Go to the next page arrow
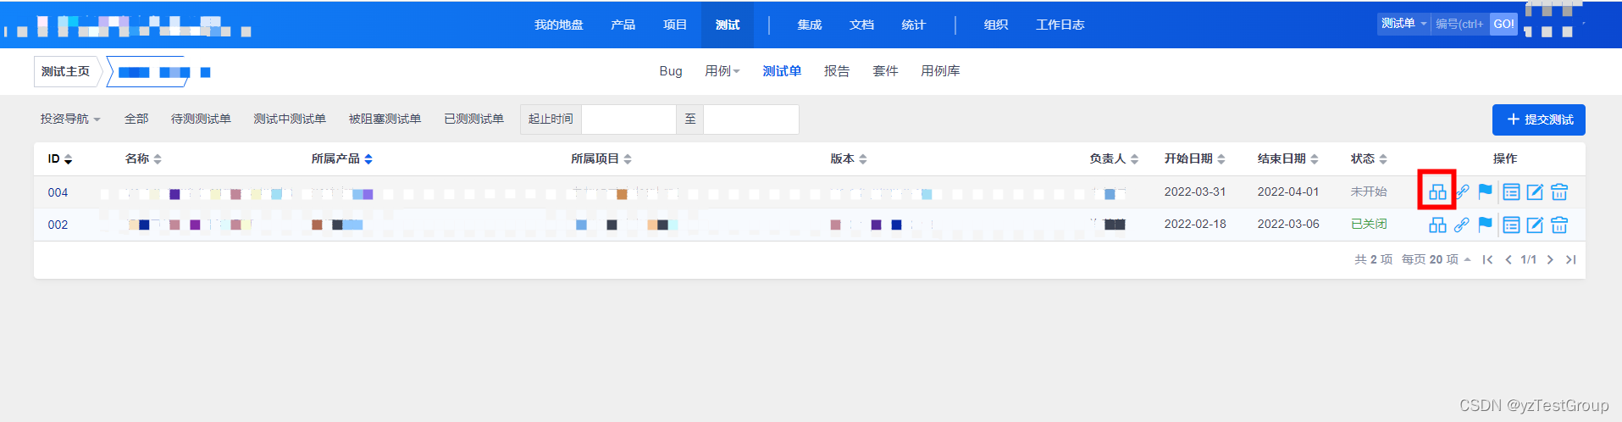Viewport: 1622px width, 422px height. point(1550,259)
